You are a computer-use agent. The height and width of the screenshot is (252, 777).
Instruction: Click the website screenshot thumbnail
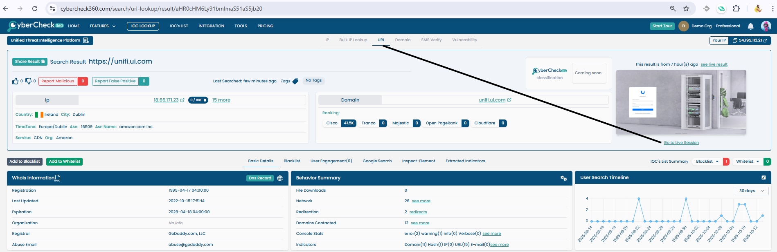pos(681,102)
